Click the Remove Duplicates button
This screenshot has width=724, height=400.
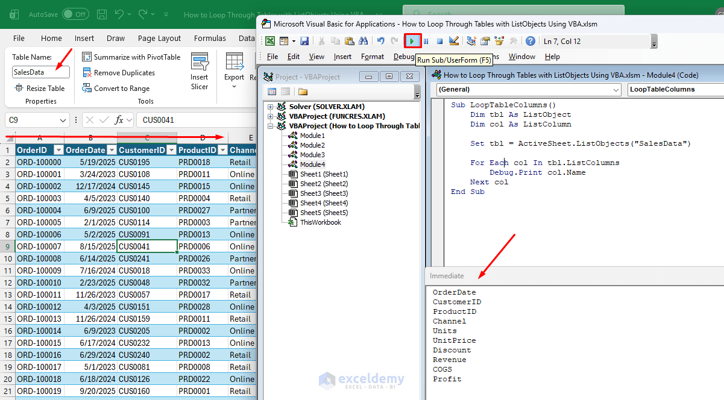[118, 72]
